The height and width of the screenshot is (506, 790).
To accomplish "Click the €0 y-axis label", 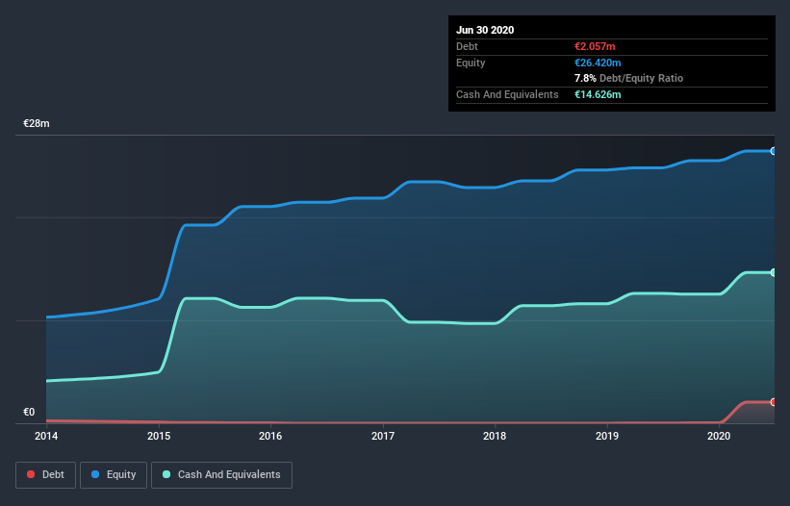I will tap(29, 412).
